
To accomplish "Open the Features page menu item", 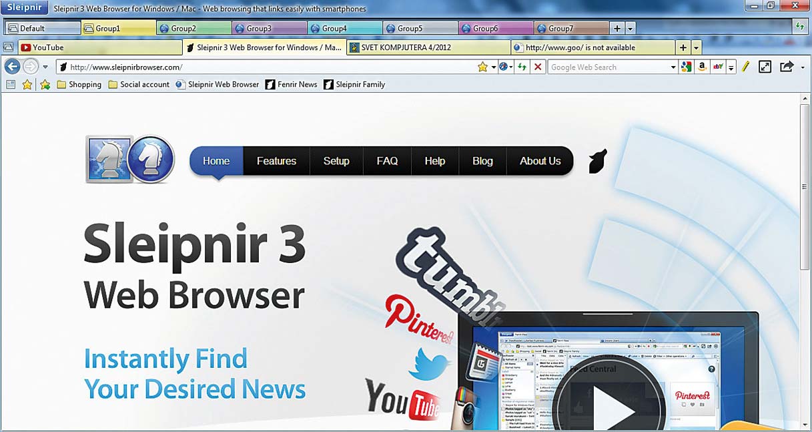I will click(x=276, y=161).
